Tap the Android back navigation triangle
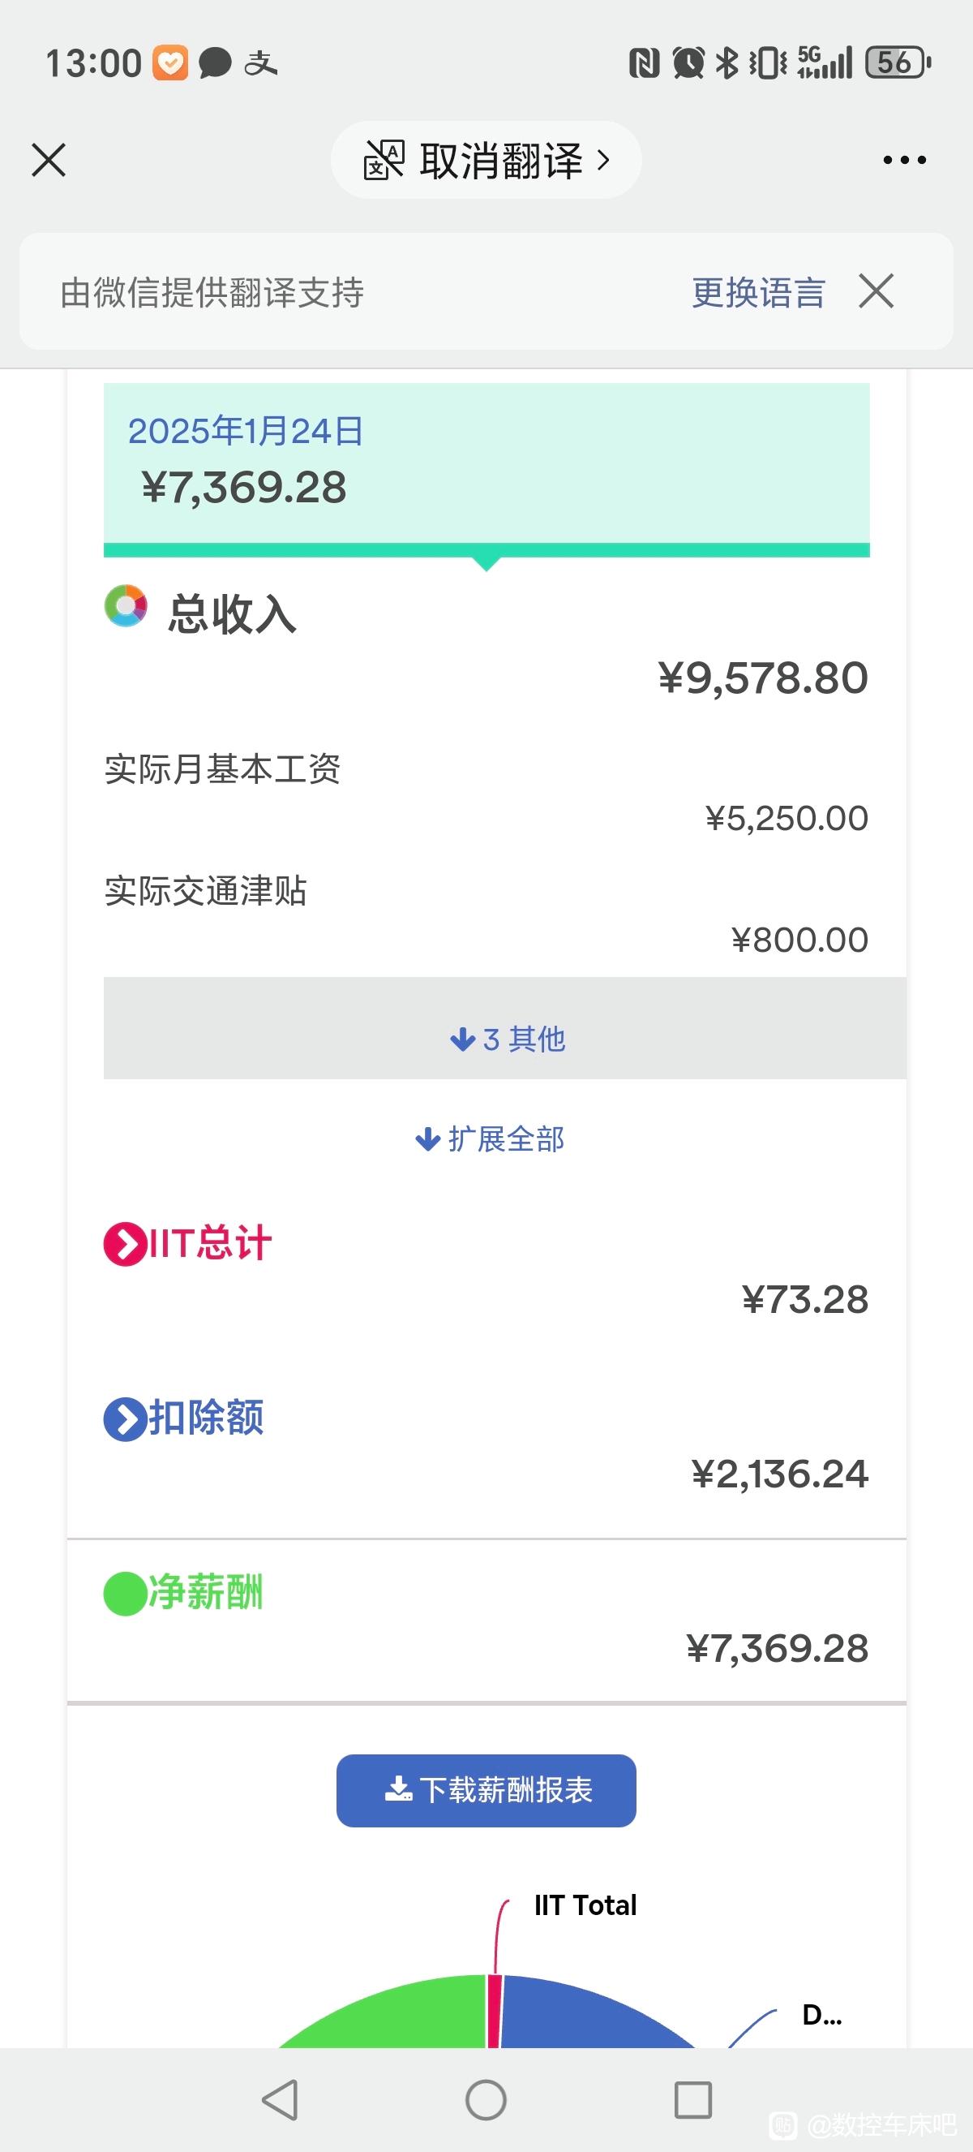 point(281,2099)
